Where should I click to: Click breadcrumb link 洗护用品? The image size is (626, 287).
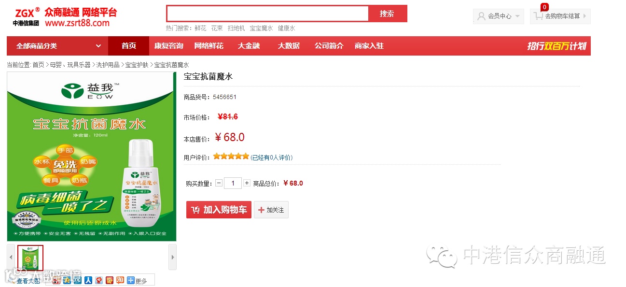[x=108, y=65]
